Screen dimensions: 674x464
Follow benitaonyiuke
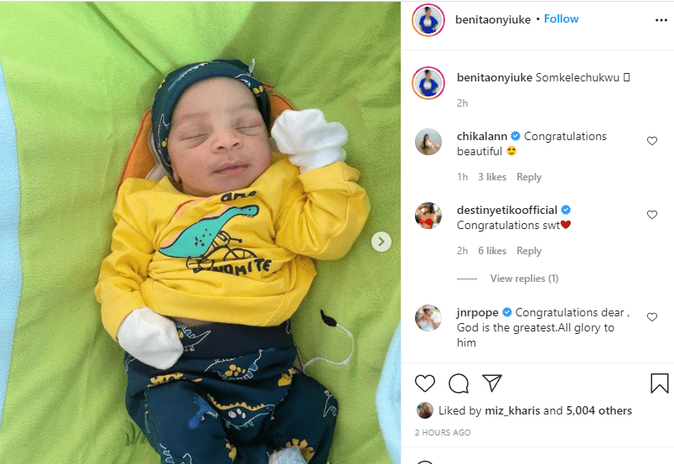coord(561,19)
